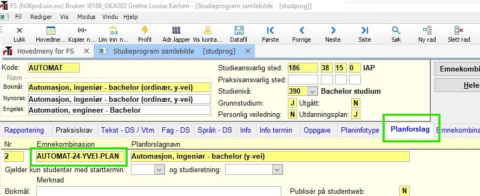This screenshot has height=196, width=480.
Task: Delete the row with Slett rad
Action: 458,34
